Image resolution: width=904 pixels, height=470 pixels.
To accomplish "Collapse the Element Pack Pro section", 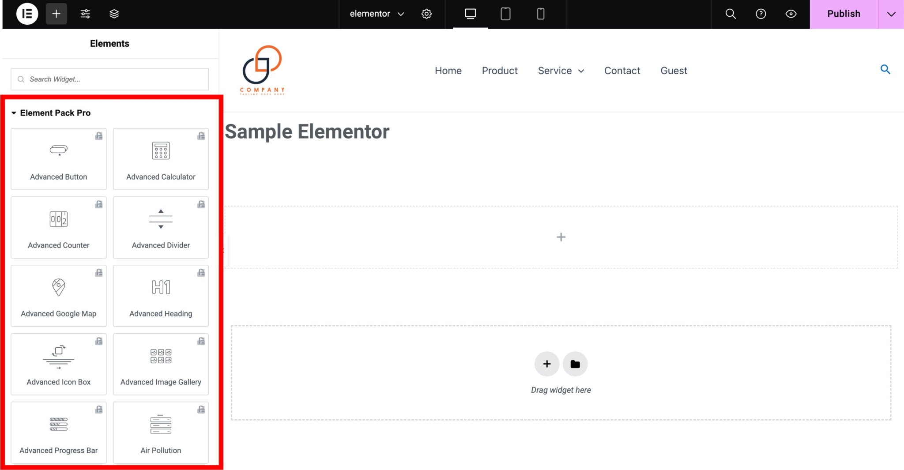I will coord(51,113).
